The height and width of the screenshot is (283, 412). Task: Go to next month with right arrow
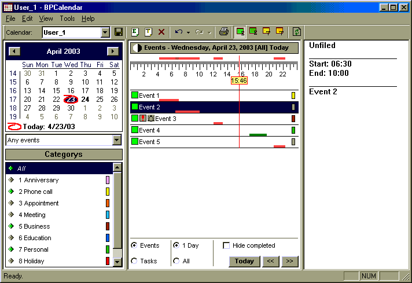(x=113, y=52)
